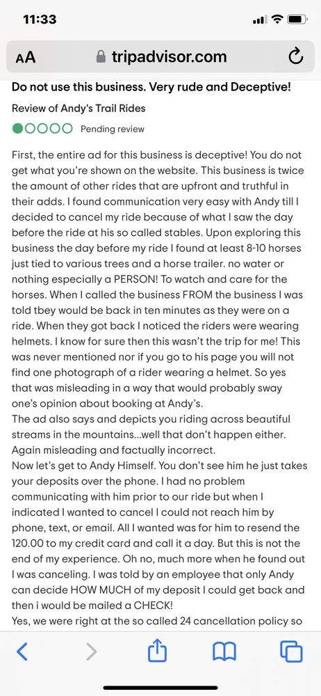
Task: Tap the Wi-Fi status icon
Action: point(277,19)
